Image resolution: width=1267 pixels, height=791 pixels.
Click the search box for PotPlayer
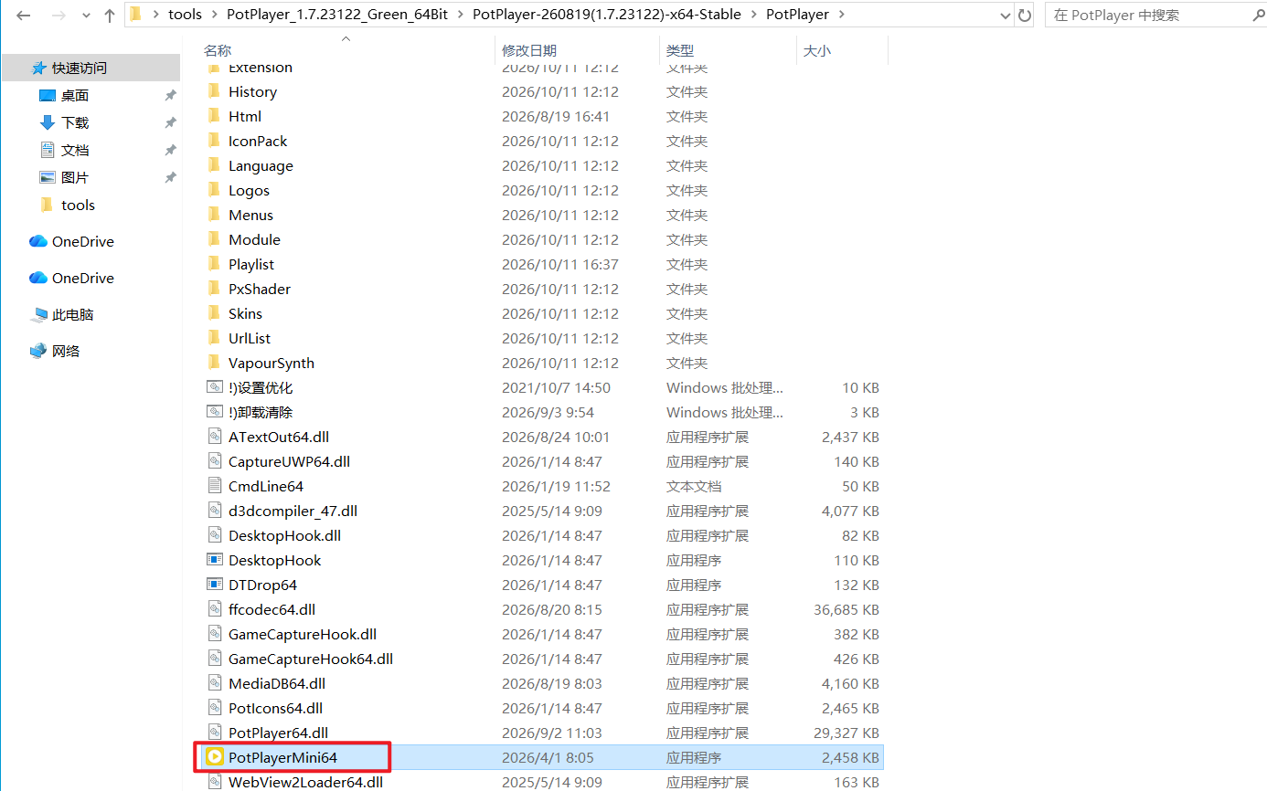pyautogui.click(x=1155, y=15)
